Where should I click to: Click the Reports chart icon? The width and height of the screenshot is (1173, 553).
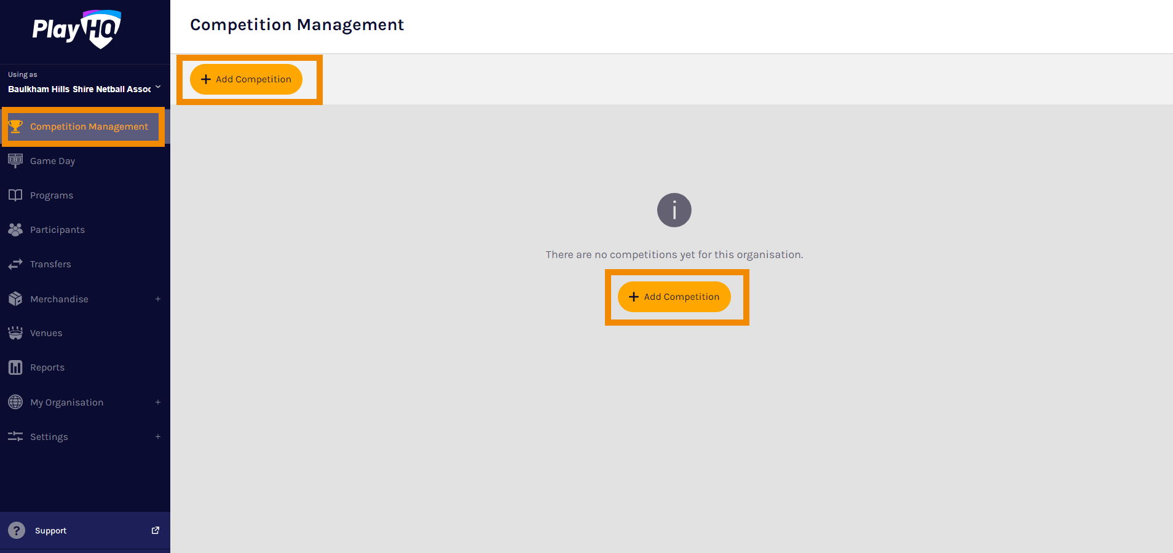(x=15, y=367)
